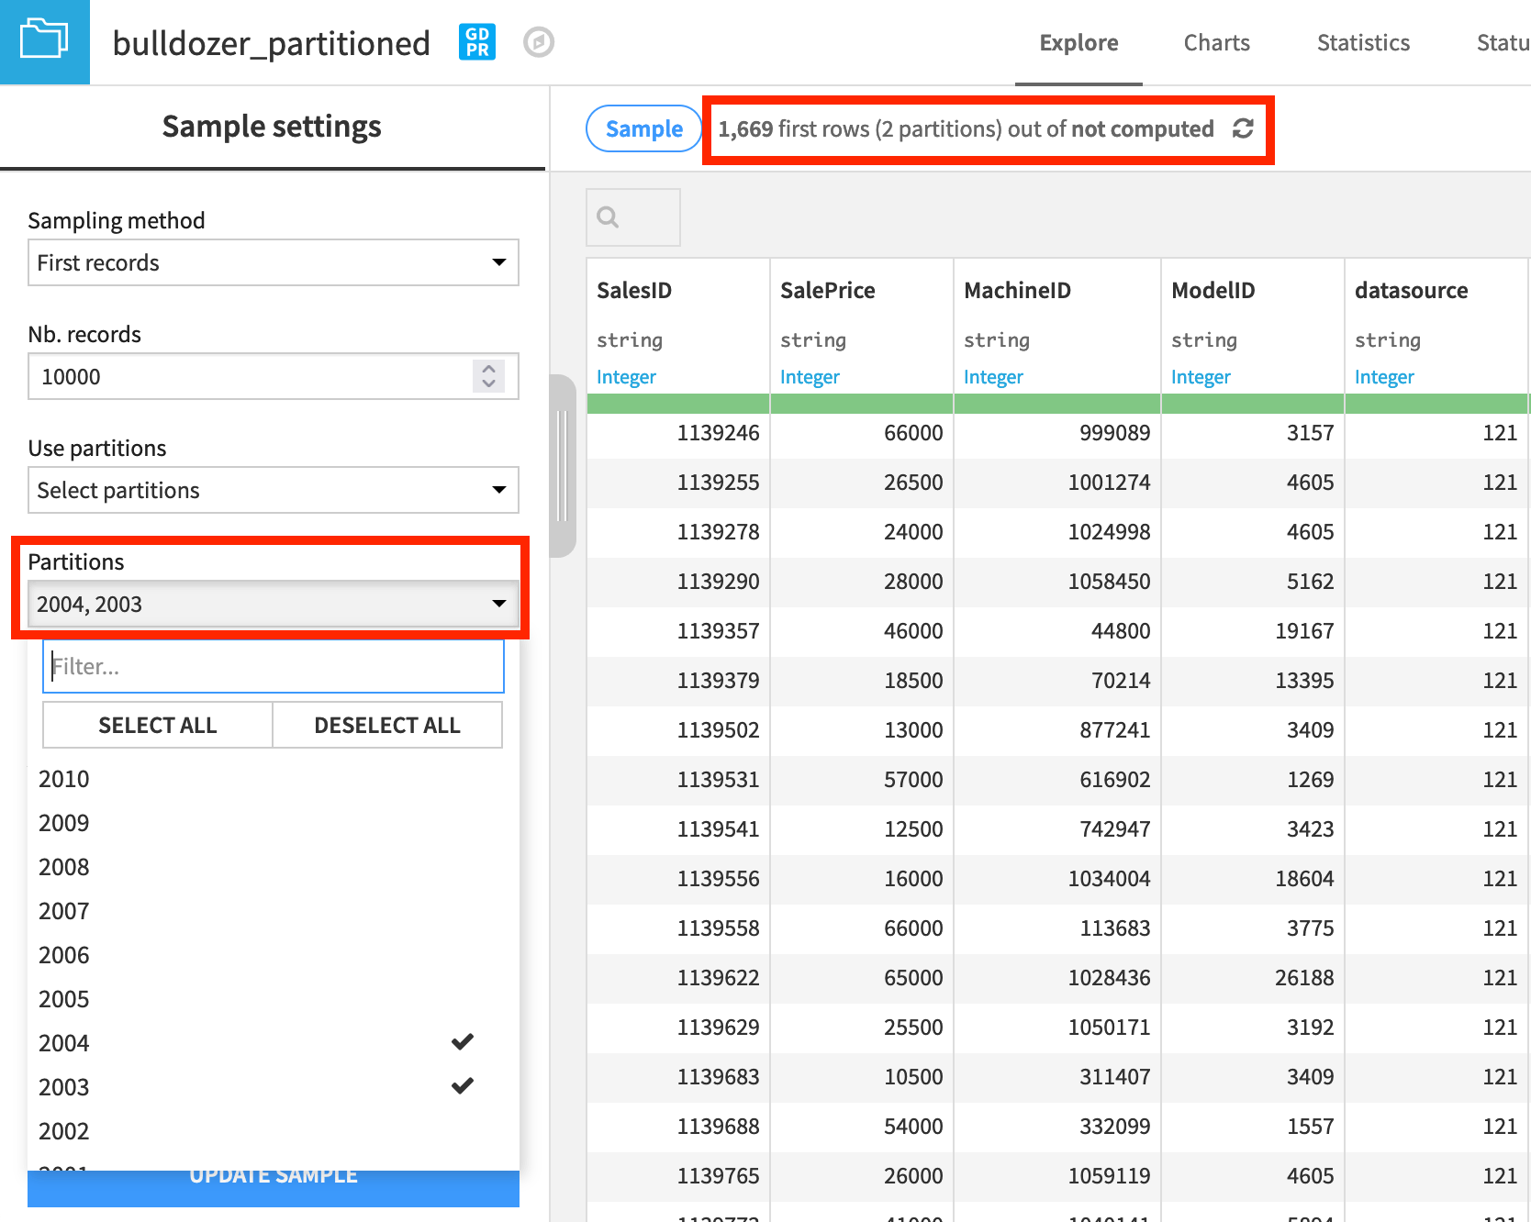The width and height of the screenshot is (1531, 1222).
Task: Refresh the sample row count
Action: [1243, 128]
